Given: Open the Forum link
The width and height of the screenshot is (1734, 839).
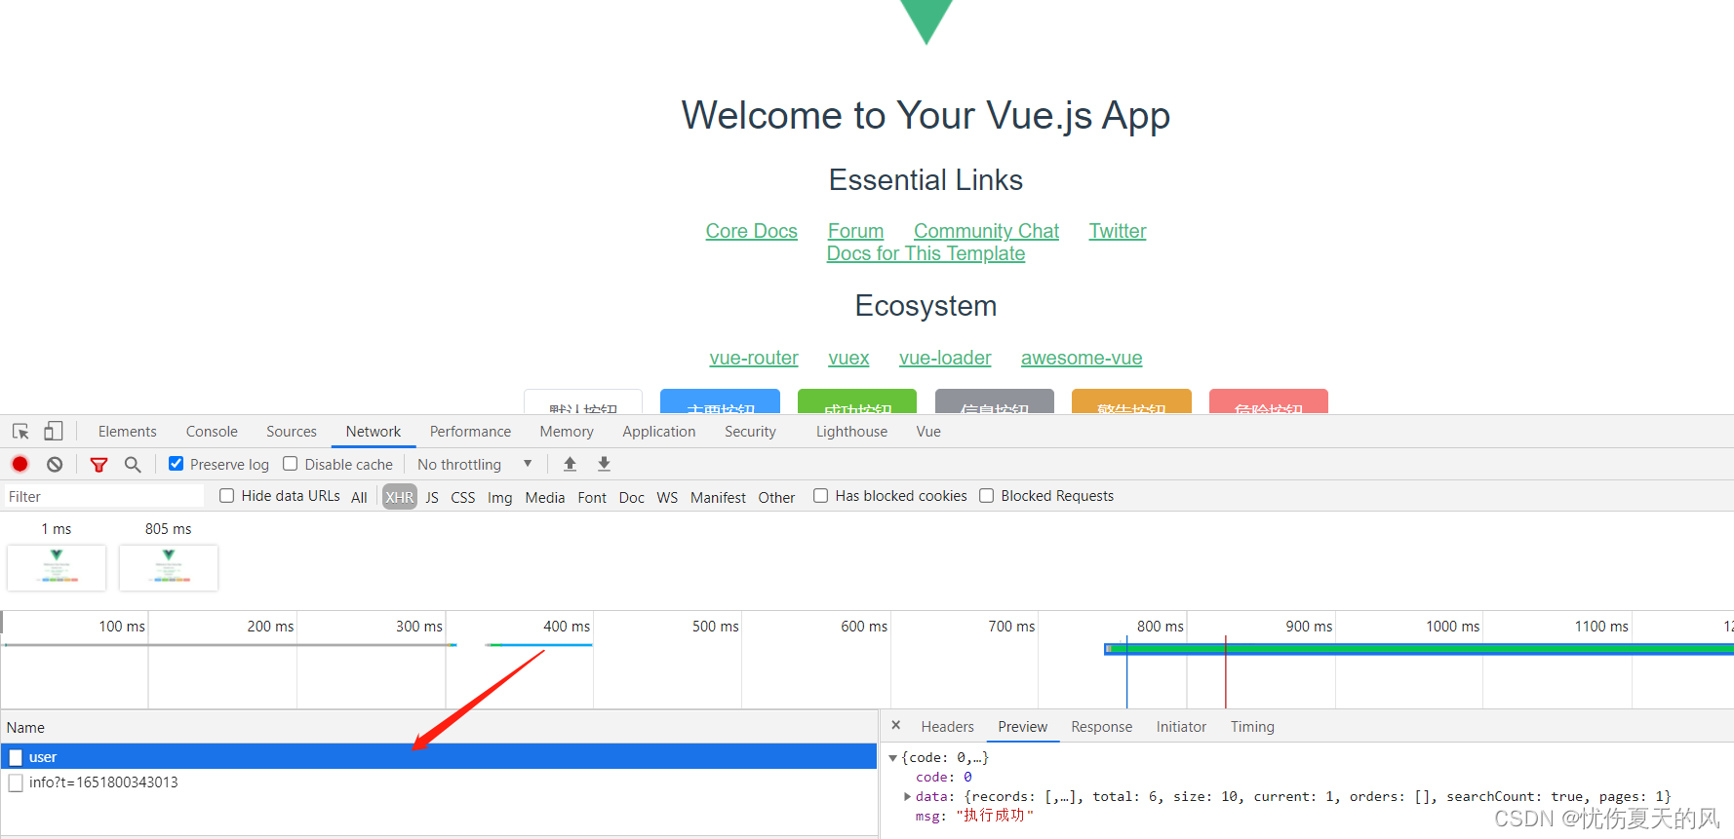Looking at the screenshot, I should click(x=855, y=231).
